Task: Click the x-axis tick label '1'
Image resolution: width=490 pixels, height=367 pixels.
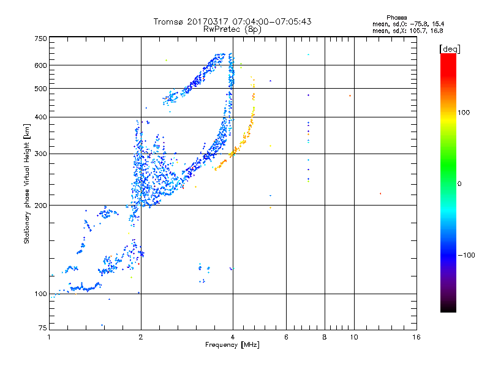Action: point(49,337)
